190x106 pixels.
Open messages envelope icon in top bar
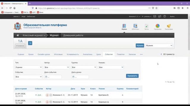tap(155, 16)
